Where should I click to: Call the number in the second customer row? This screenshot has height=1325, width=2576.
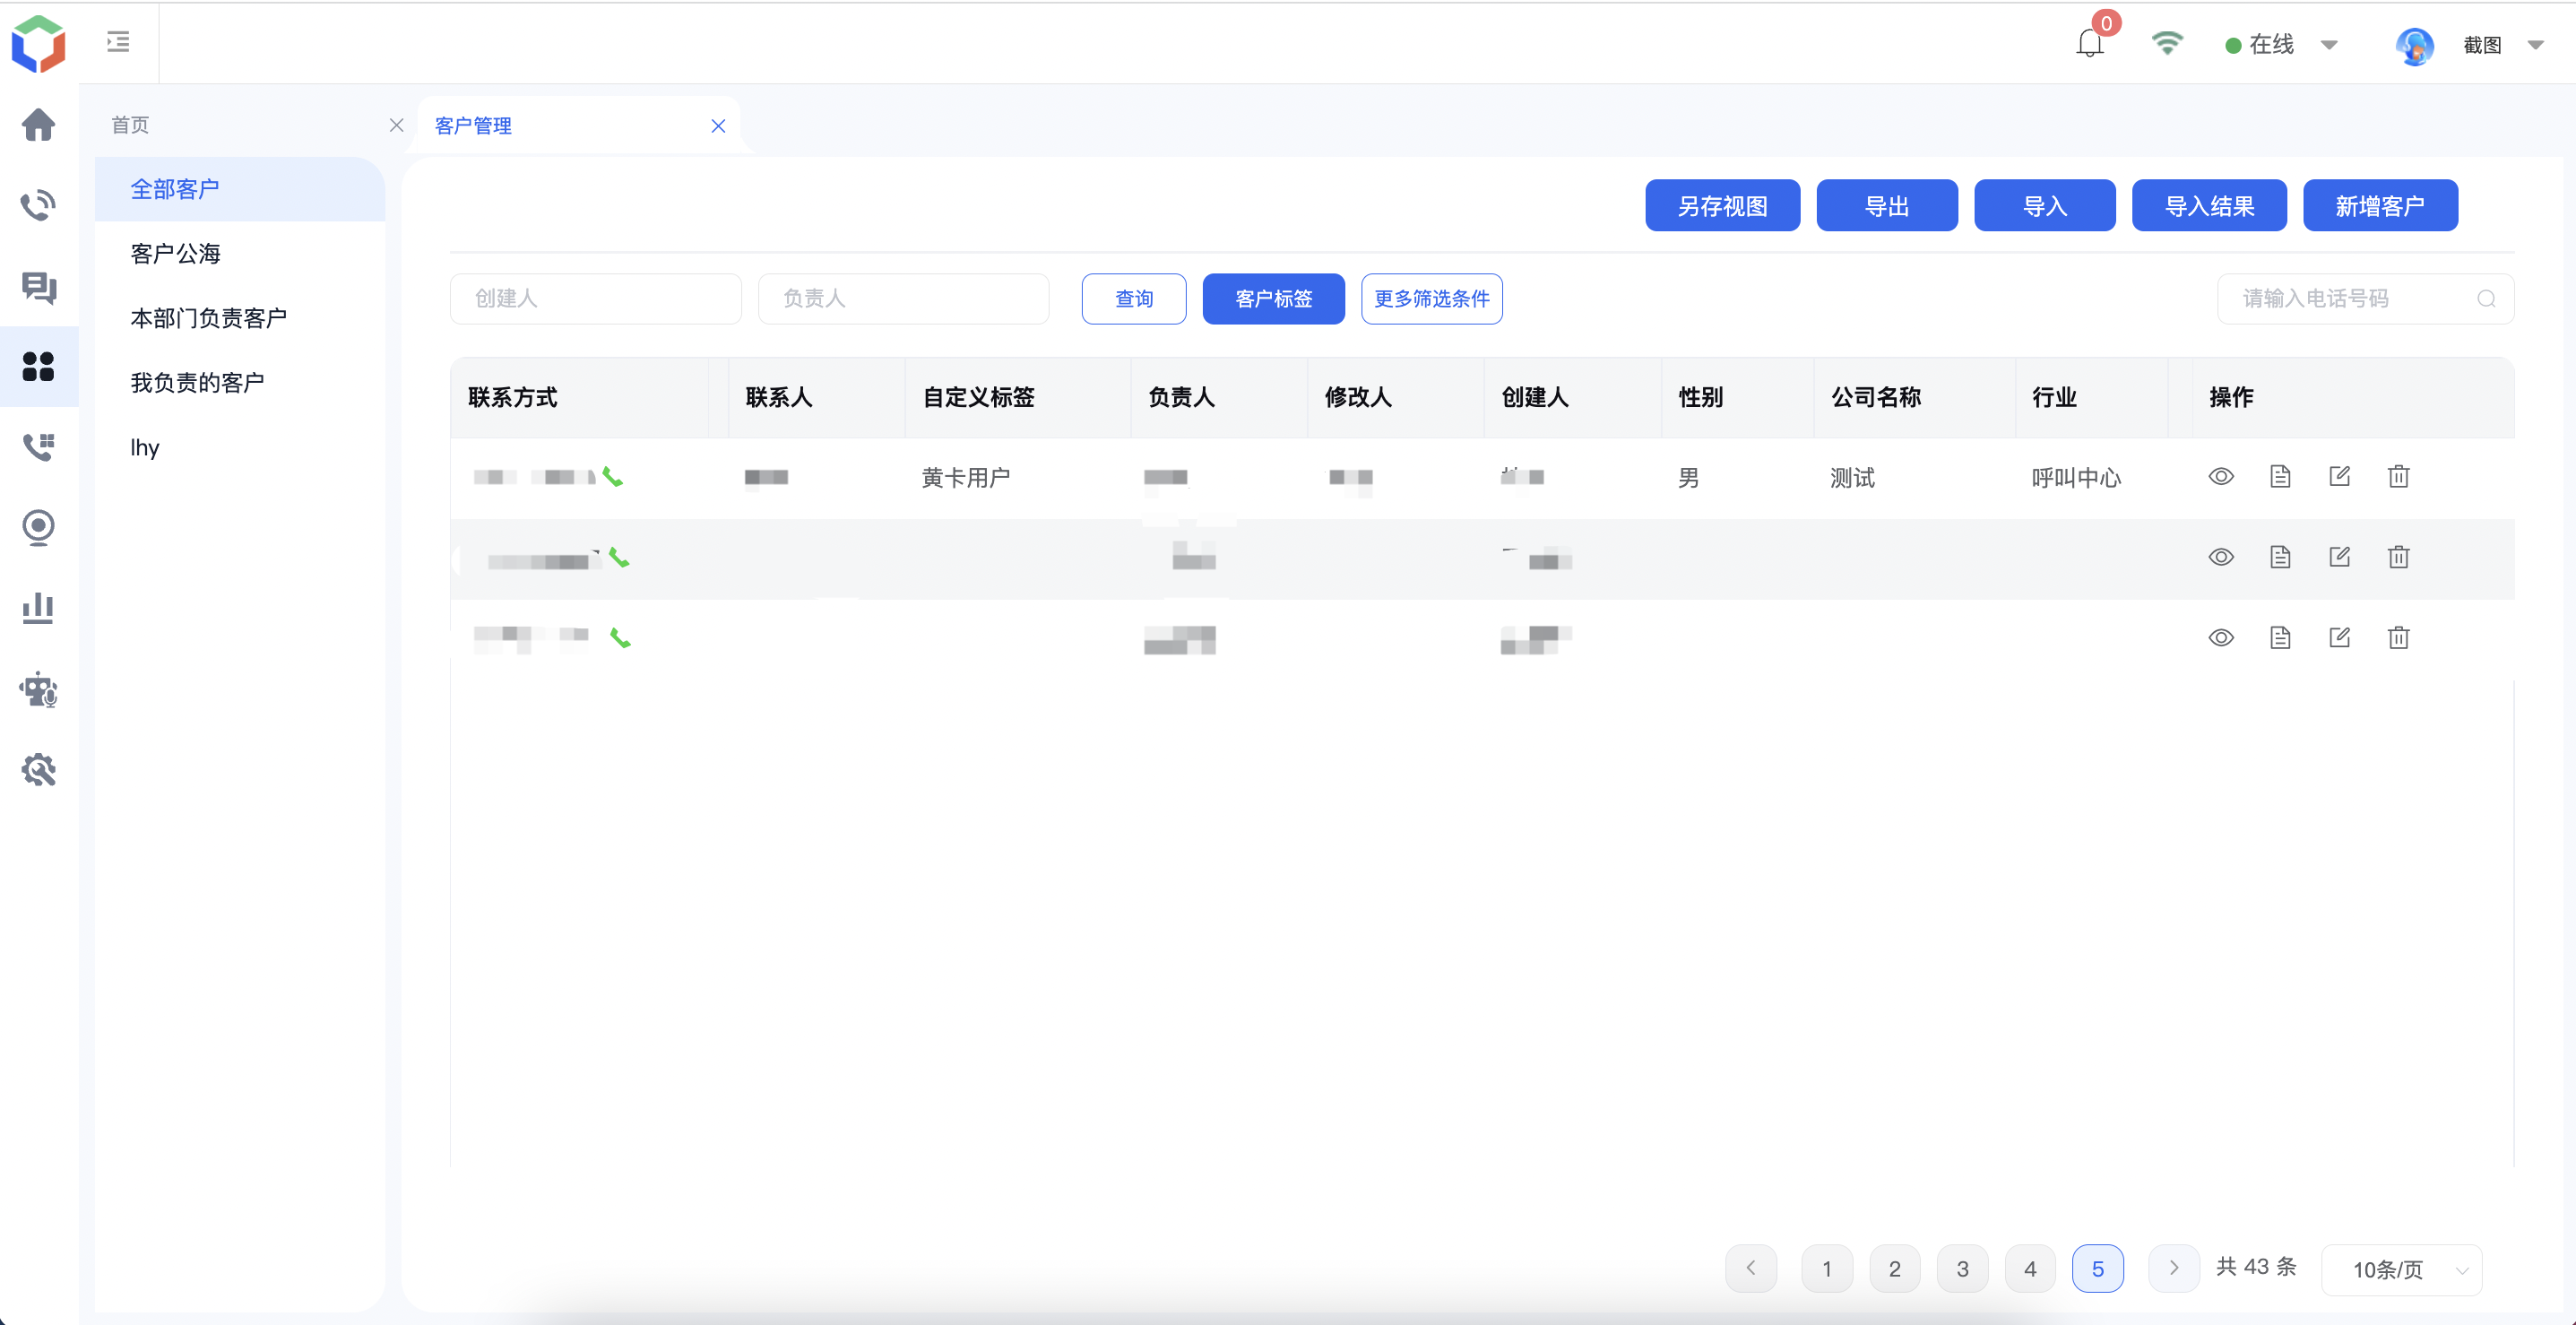coord(619,558)
